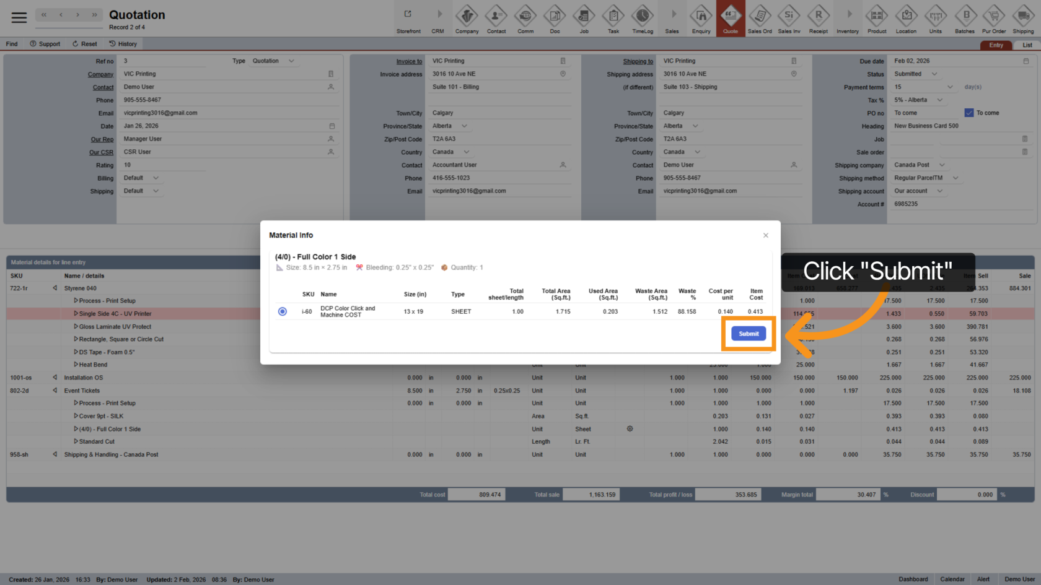Expand the Gloss Laminate UV Protect row
The height and width of the screenshot is (585, 1041).
(x=76, y=327)
